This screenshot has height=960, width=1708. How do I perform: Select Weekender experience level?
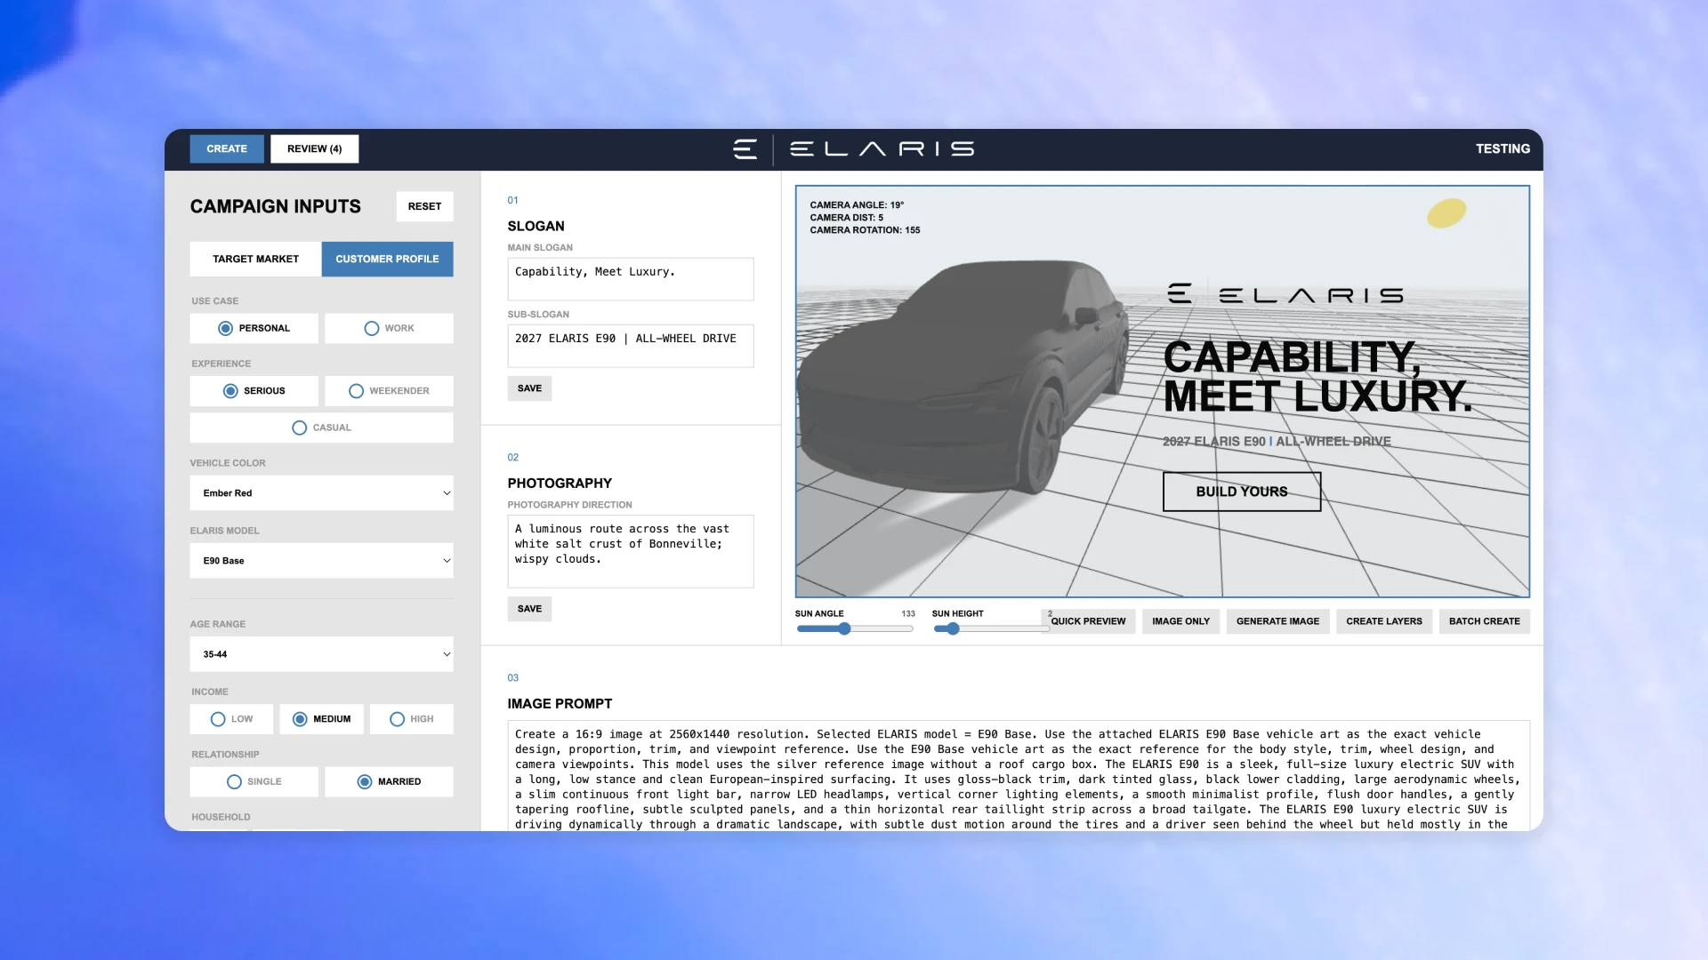pos(389,391)
